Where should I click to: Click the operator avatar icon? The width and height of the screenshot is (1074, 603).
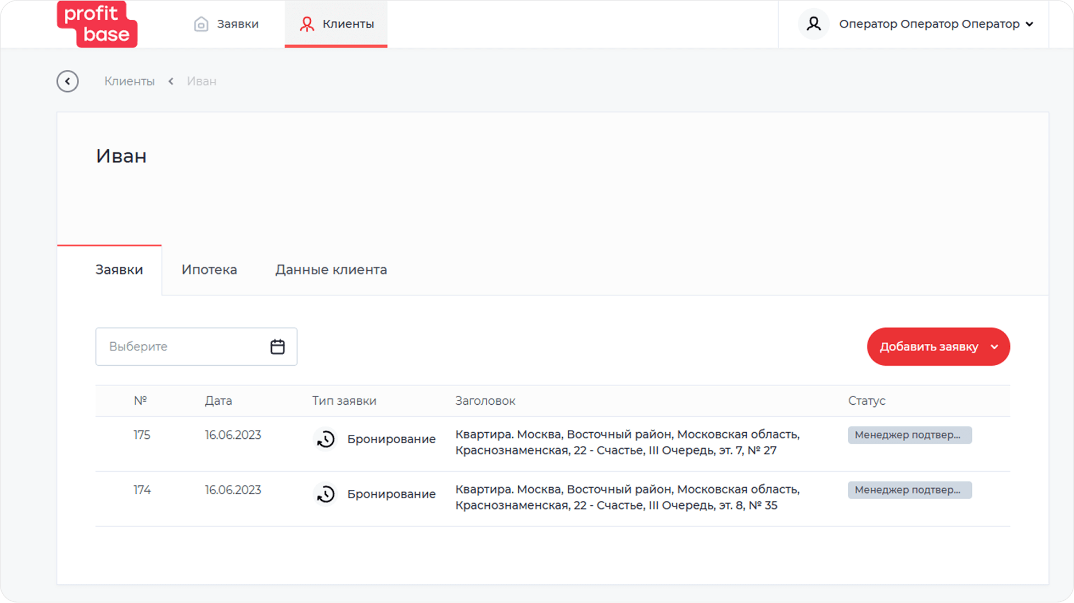click(x=813, y=24)
